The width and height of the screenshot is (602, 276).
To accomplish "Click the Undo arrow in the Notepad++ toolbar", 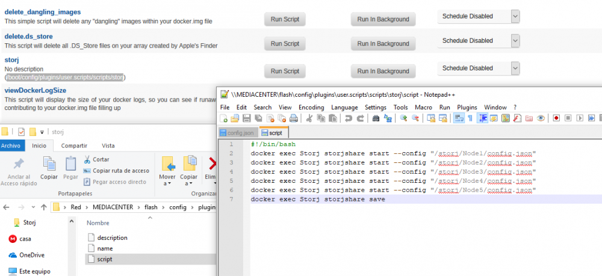I will click(348, 118).
